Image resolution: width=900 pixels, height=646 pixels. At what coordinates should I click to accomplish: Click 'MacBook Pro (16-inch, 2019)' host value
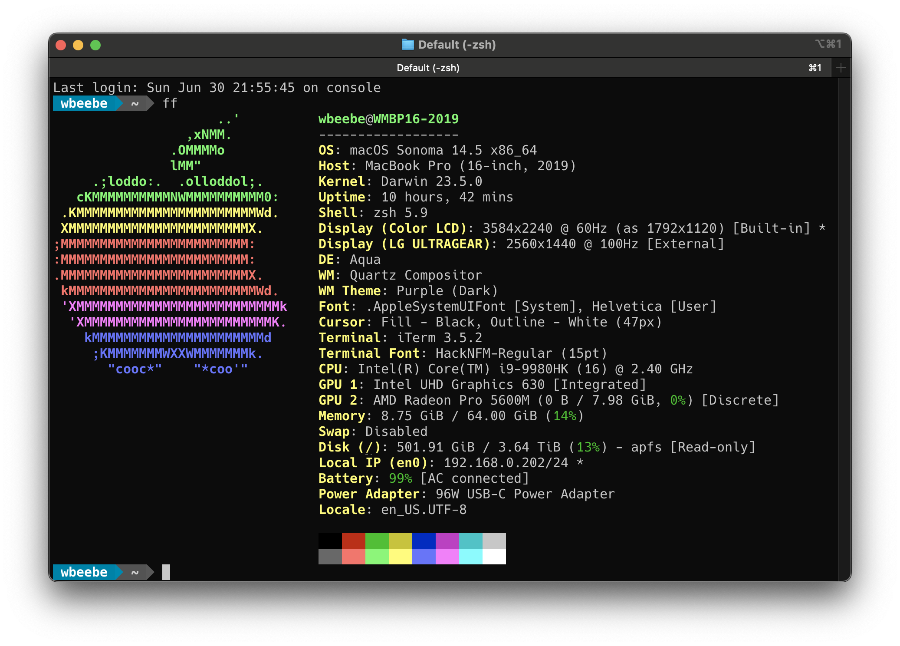(x=470, y=166)
